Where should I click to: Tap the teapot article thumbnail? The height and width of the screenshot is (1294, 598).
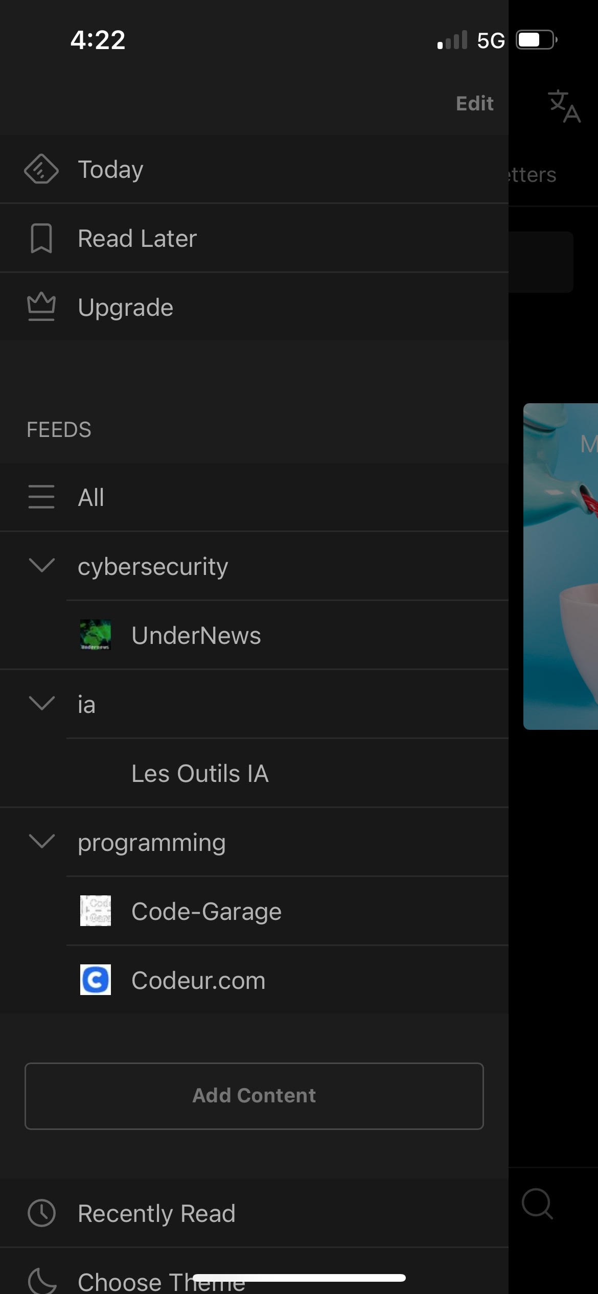561,566
